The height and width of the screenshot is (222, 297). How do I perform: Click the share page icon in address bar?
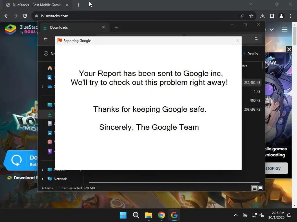click(242, 16)
